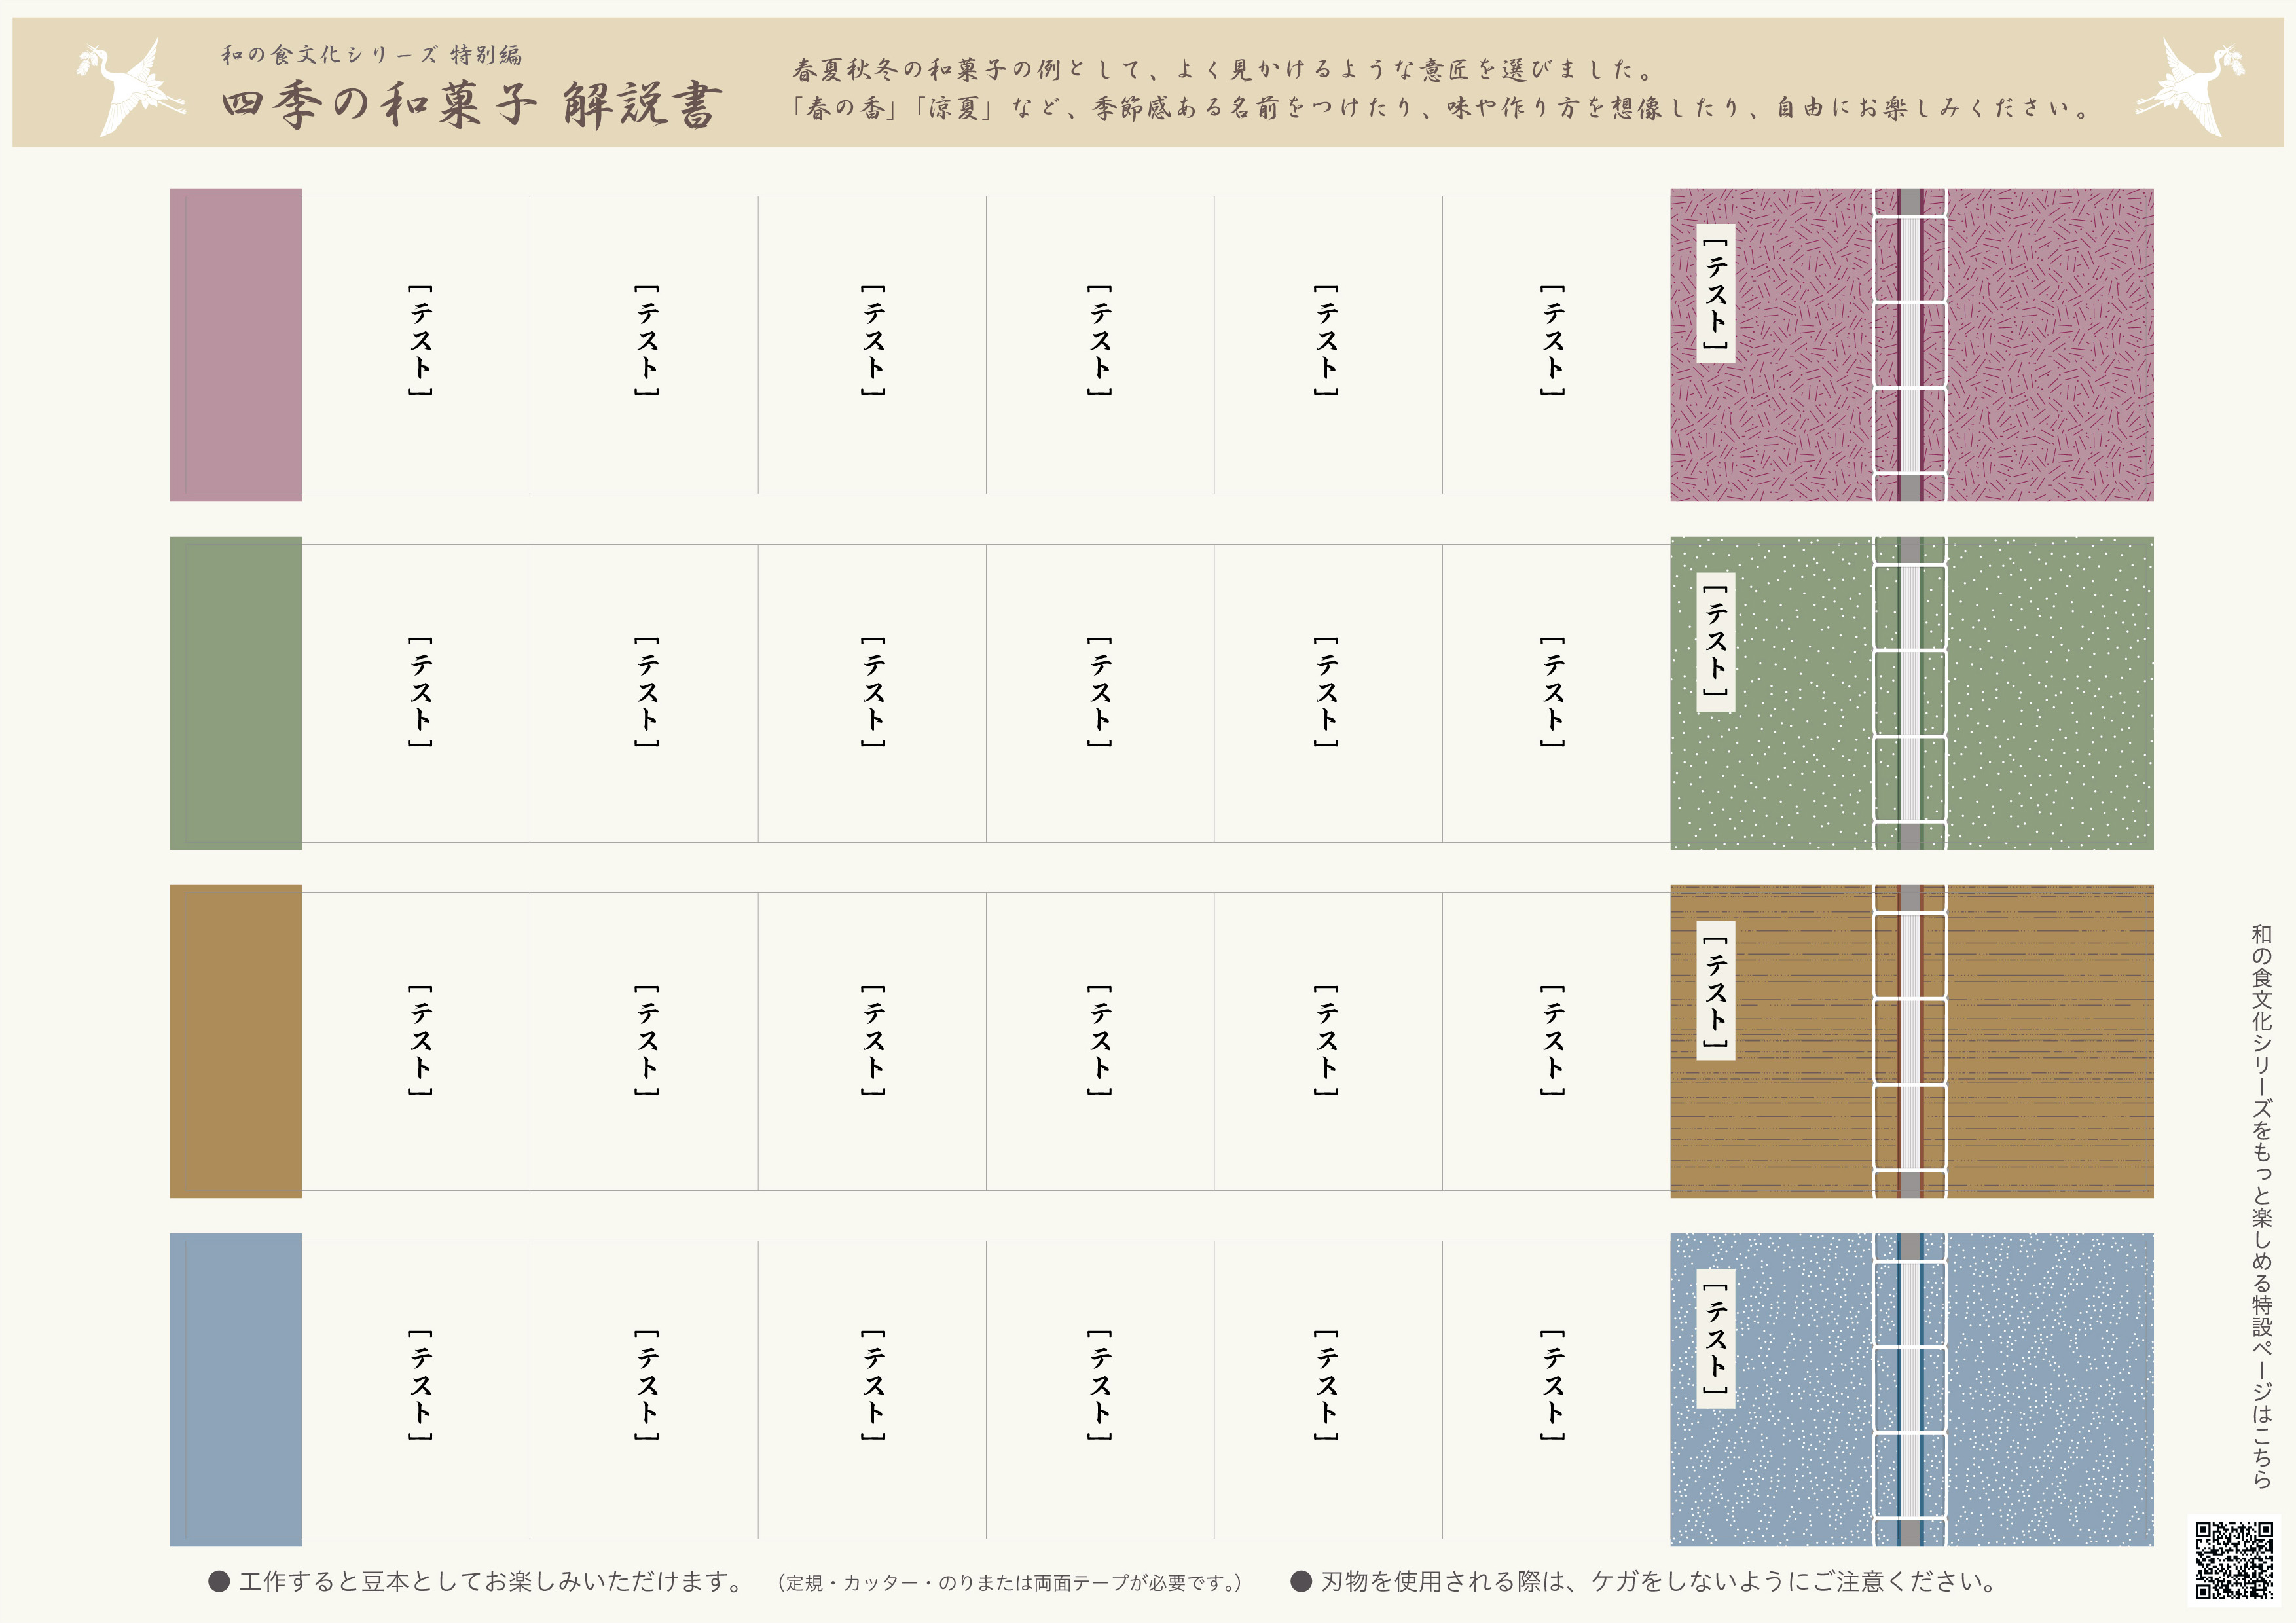This screenshot has height=1623, width=2296.
Task: Click the crane illustration after the description text
Action: click(2190, 87)
